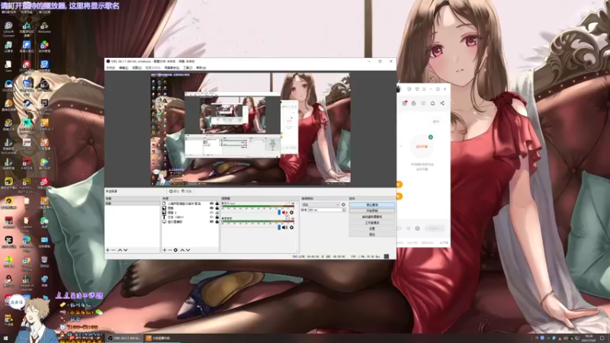Click the 开始录制 button in OBS controls

pos(372,211)
